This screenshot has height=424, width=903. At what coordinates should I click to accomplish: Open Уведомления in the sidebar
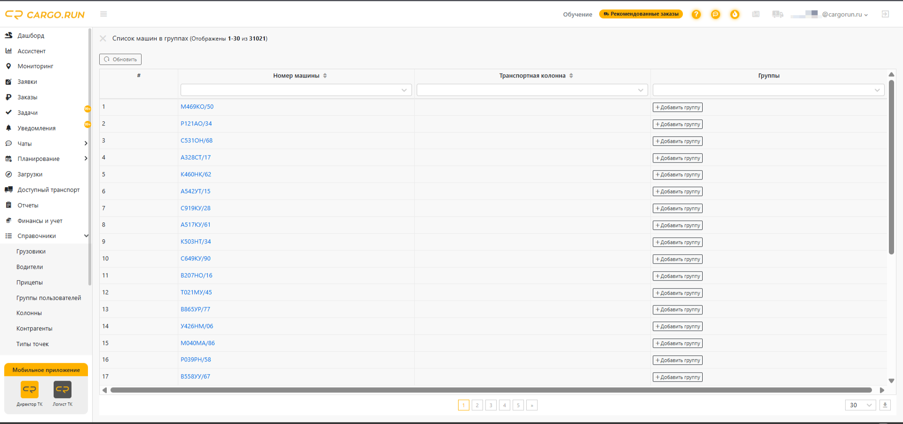coord(36,128)
